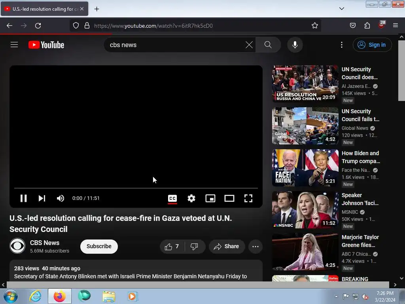Switch to theater mode
The height and width of the screenshot is (304, 405).
[x=229, y=198]
